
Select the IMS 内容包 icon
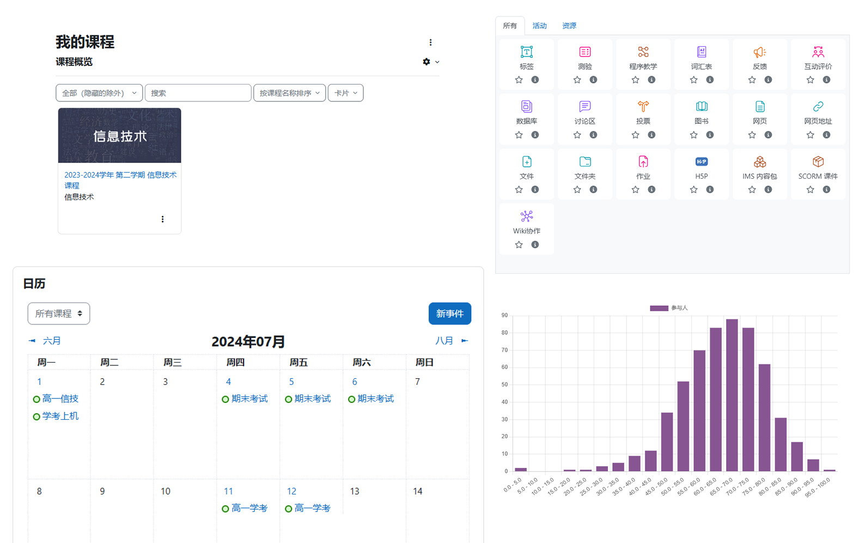[x=759, y=161]
